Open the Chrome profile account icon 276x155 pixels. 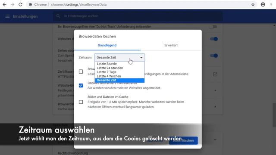(263, 5)
